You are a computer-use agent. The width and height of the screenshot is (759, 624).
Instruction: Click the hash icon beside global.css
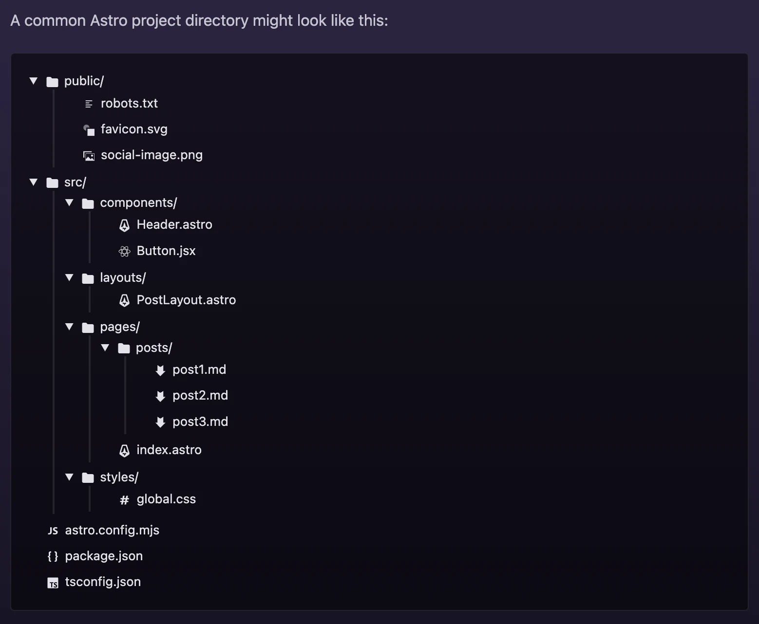pyautogui.click(x=124, y=500)
